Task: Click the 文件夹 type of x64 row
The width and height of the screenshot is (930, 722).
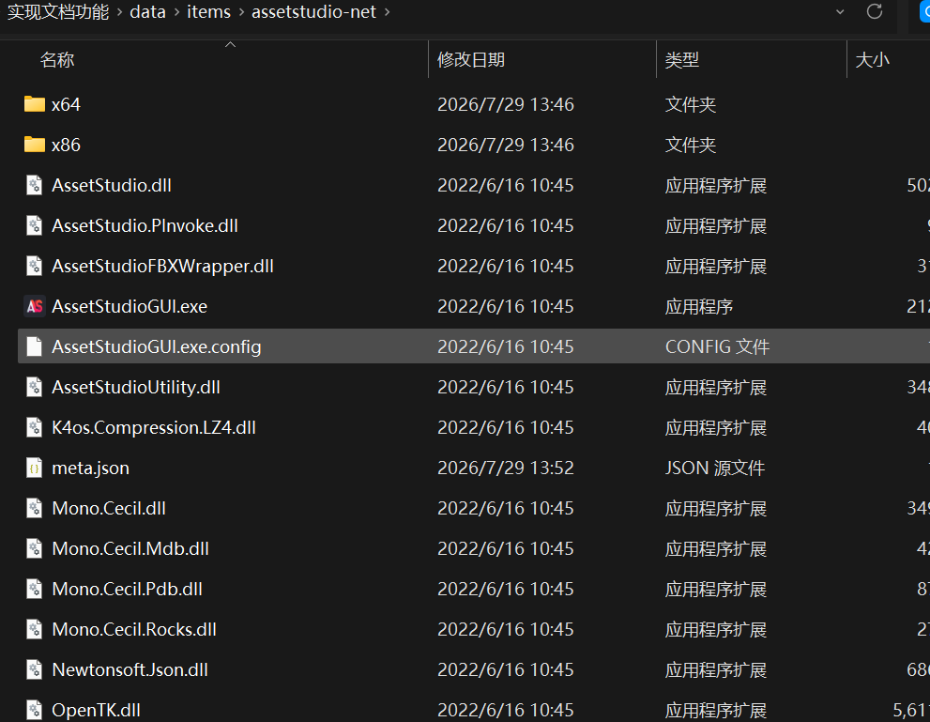Action: [x=691, y=104]
